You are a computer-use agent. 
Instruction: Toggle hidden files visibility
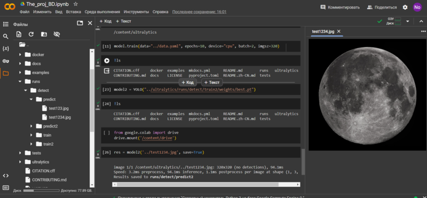(x=57, y=34)
